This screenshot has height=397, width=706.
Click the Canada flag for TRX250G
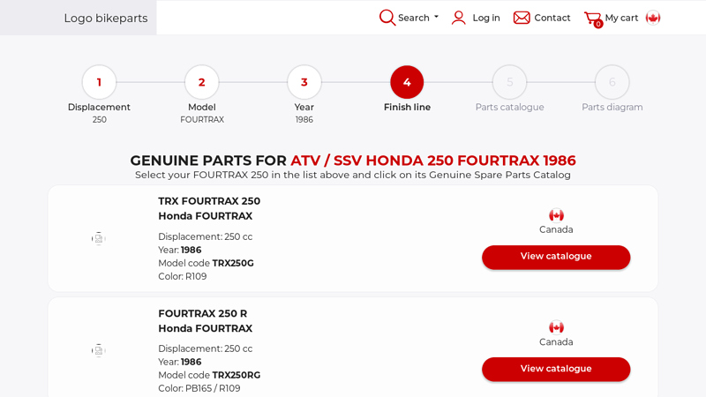(556, 215)
